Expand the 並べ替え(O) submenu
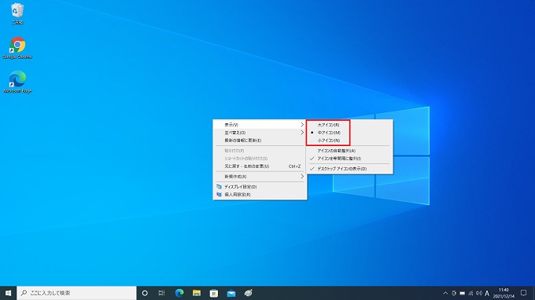 click(x=260, y=133)
